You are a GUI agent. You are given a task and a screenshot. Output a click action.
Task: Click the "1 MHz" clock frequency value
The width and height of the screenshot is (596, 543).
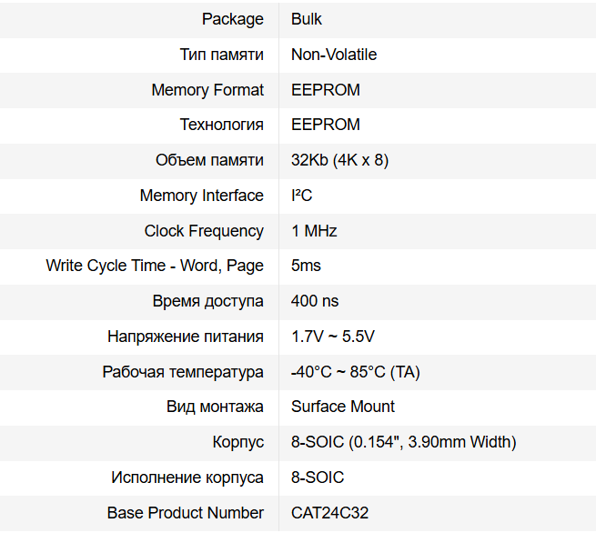[x=314, y=231]
